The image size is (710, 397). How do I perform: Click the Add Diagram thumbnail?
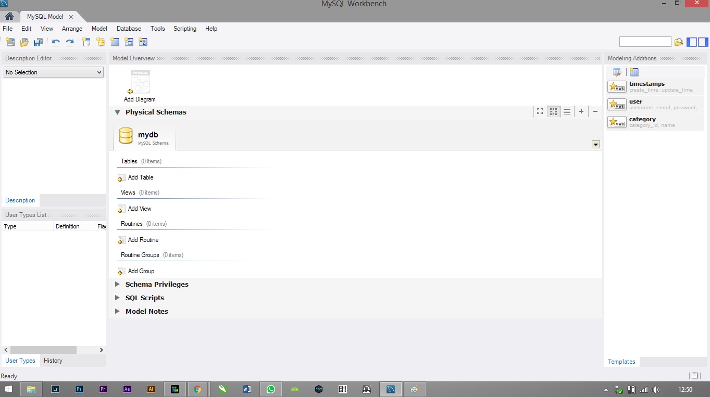140,86
